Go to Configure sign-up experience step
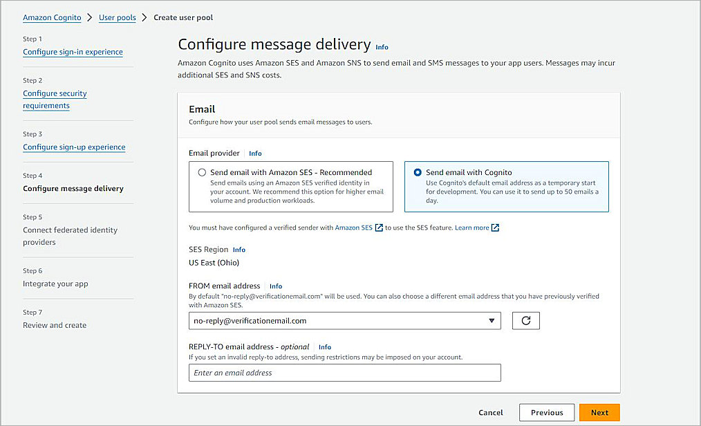Image resolution: width=701 pixels, height=426 pixels. pyautogui.click(x=74, y=147)
